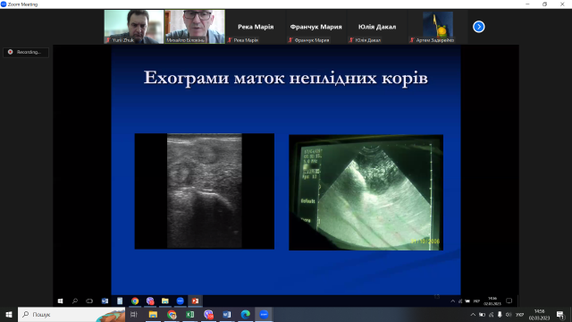
Task: Select Франчук Мария participant tile
Action: (x=315, y=27)
